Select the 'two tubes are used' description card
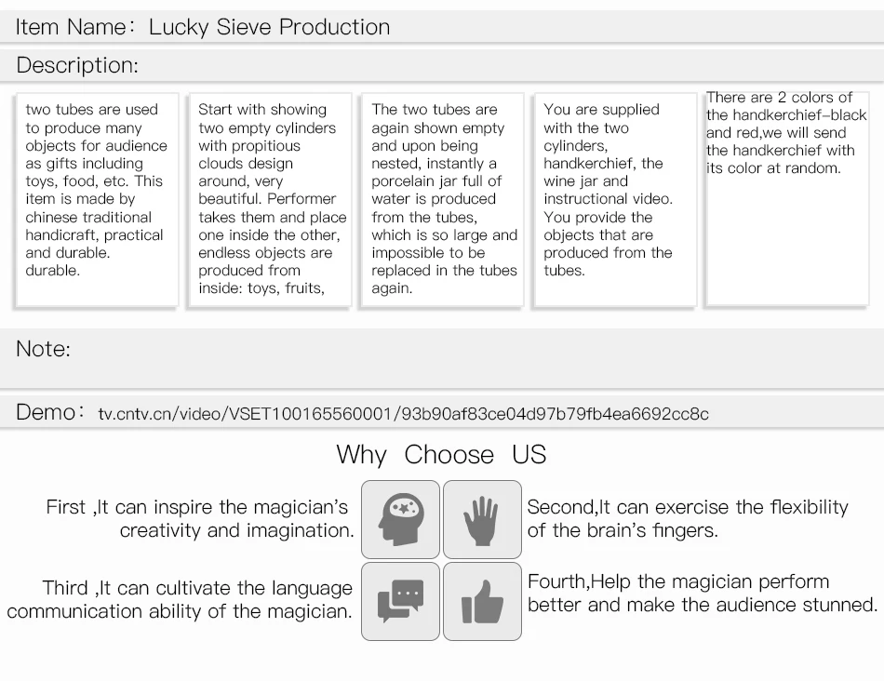Viewport: 884px width, 681px height. click(x=97, y=200)
